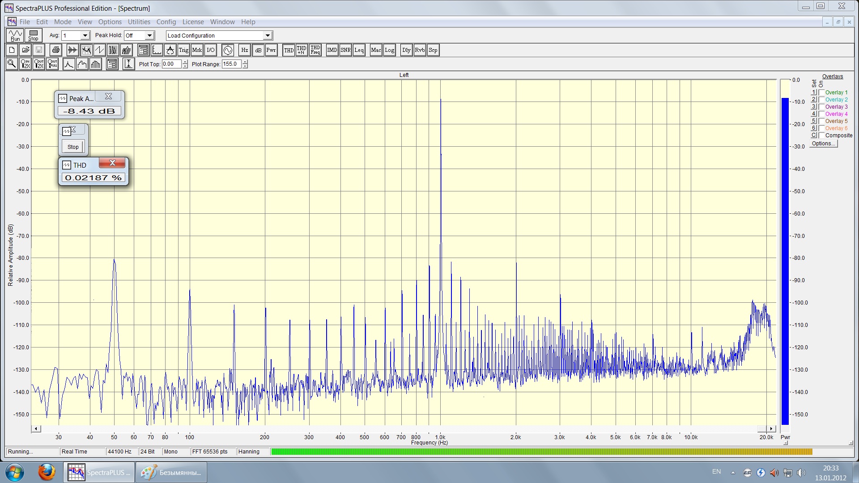The width and height of the screenshot is (859, 483).
Task: Select the line plot style icon
Action: tap(68, 64)
